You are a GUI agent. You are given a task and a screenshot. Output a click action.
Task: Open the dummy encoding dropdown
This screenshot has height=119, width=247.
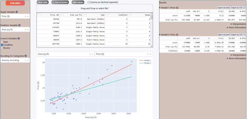pos(28,60)
